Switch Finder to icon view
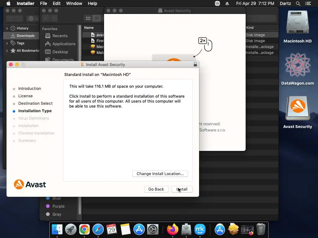Screen dimensions: 318x238 [x=88, y=18]
